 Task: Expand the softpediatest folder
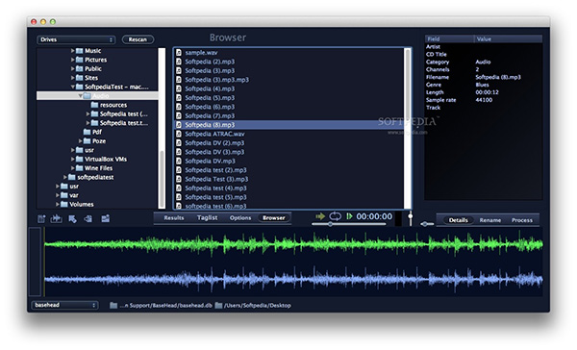tap(65, 177)
